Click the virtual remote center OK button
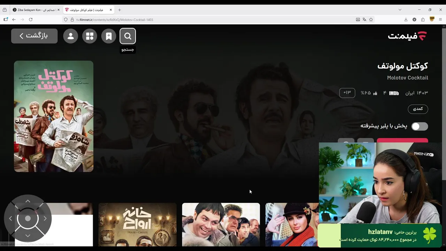446x251 pixels. click(x=28, y=219)
